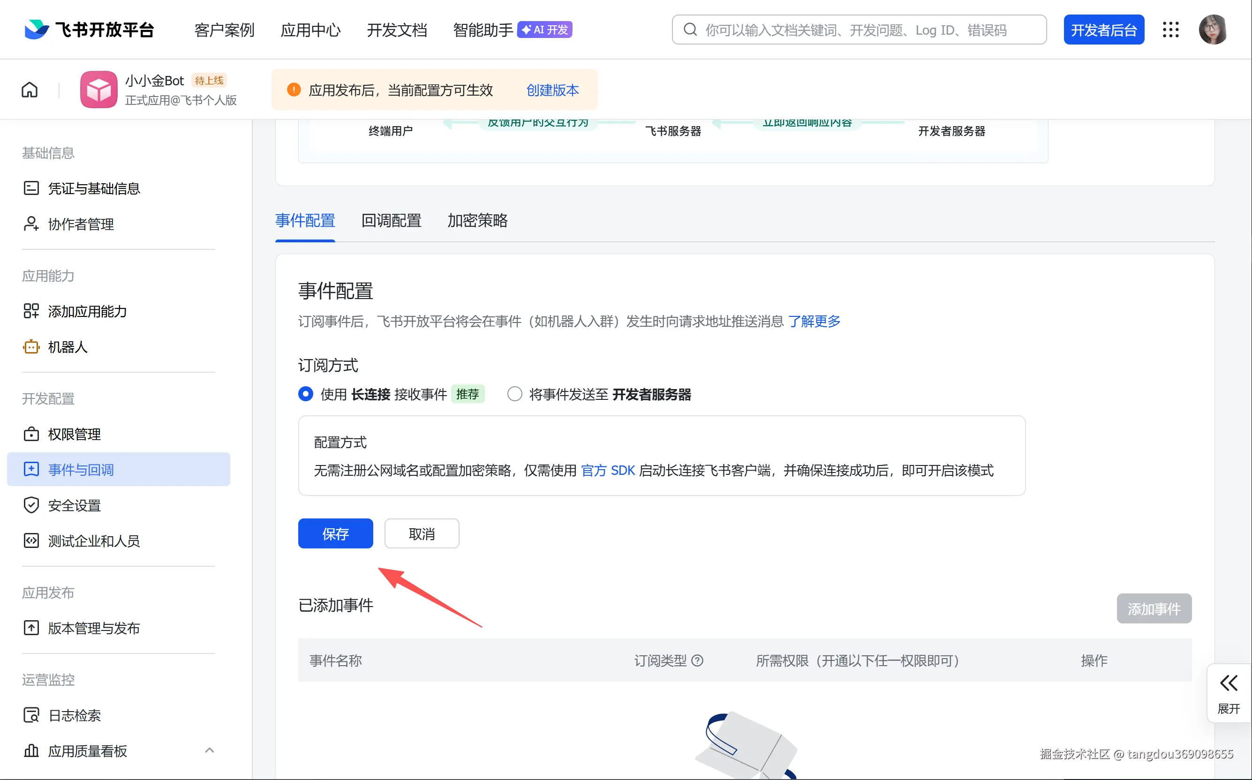Click the 小小金Bot pink cube app icon

click(98, 90)
